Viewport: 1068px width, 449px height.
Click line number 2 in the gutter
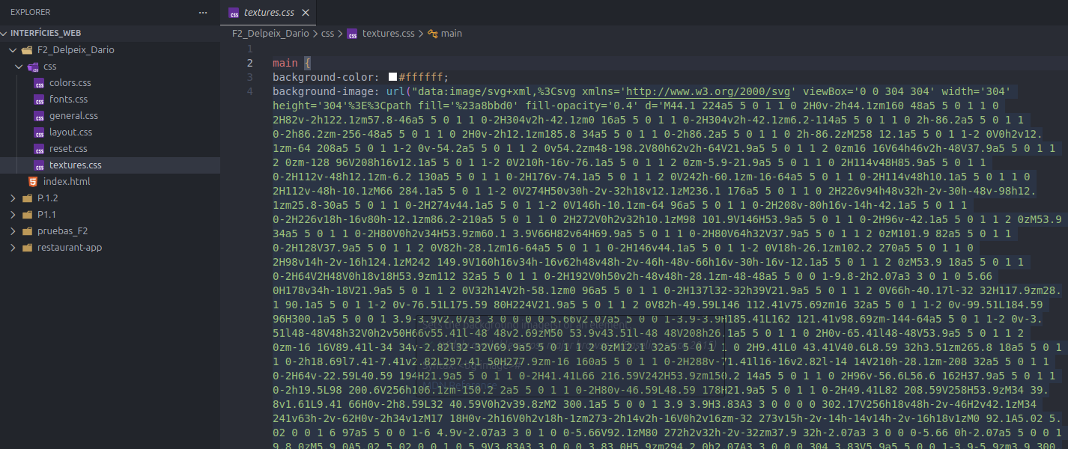(x=249, y=63)
